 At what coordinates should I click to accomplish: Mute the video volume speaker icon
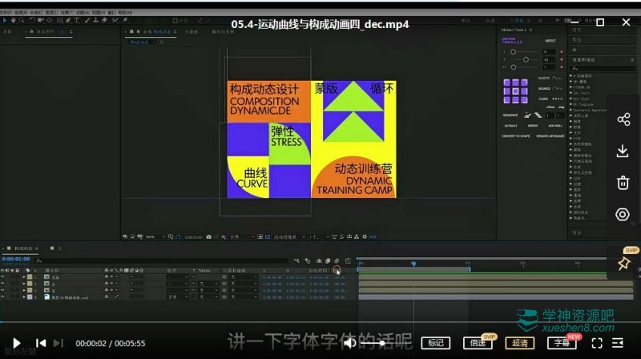pyautogui.click(x=350, y=343)
